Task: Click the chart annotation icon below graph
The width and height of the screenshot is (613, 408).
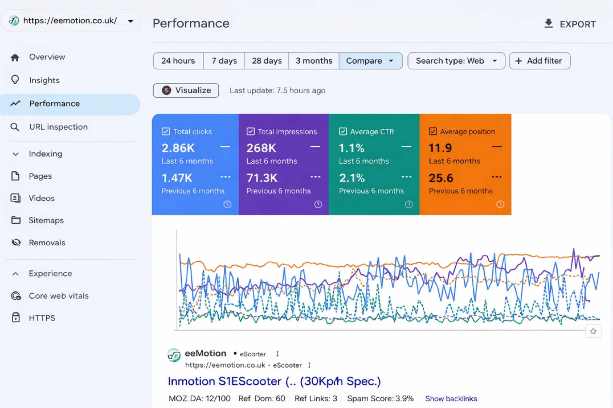Action: (x=593, y=331)
